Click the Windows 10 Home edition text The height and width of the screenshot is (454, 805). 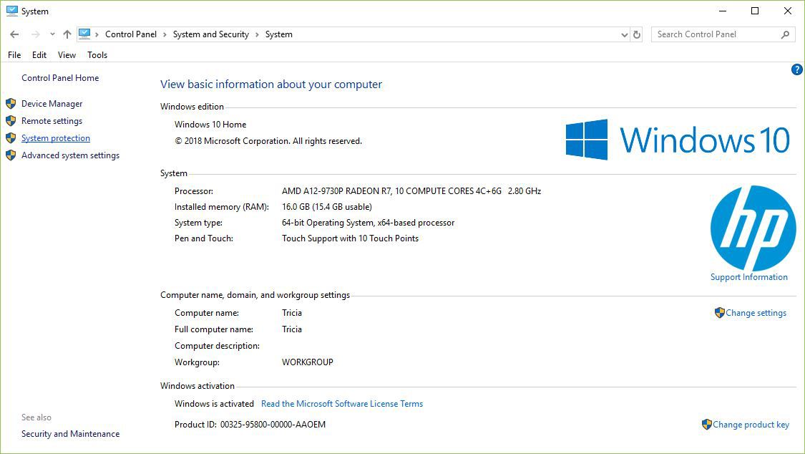pos(210,125)
